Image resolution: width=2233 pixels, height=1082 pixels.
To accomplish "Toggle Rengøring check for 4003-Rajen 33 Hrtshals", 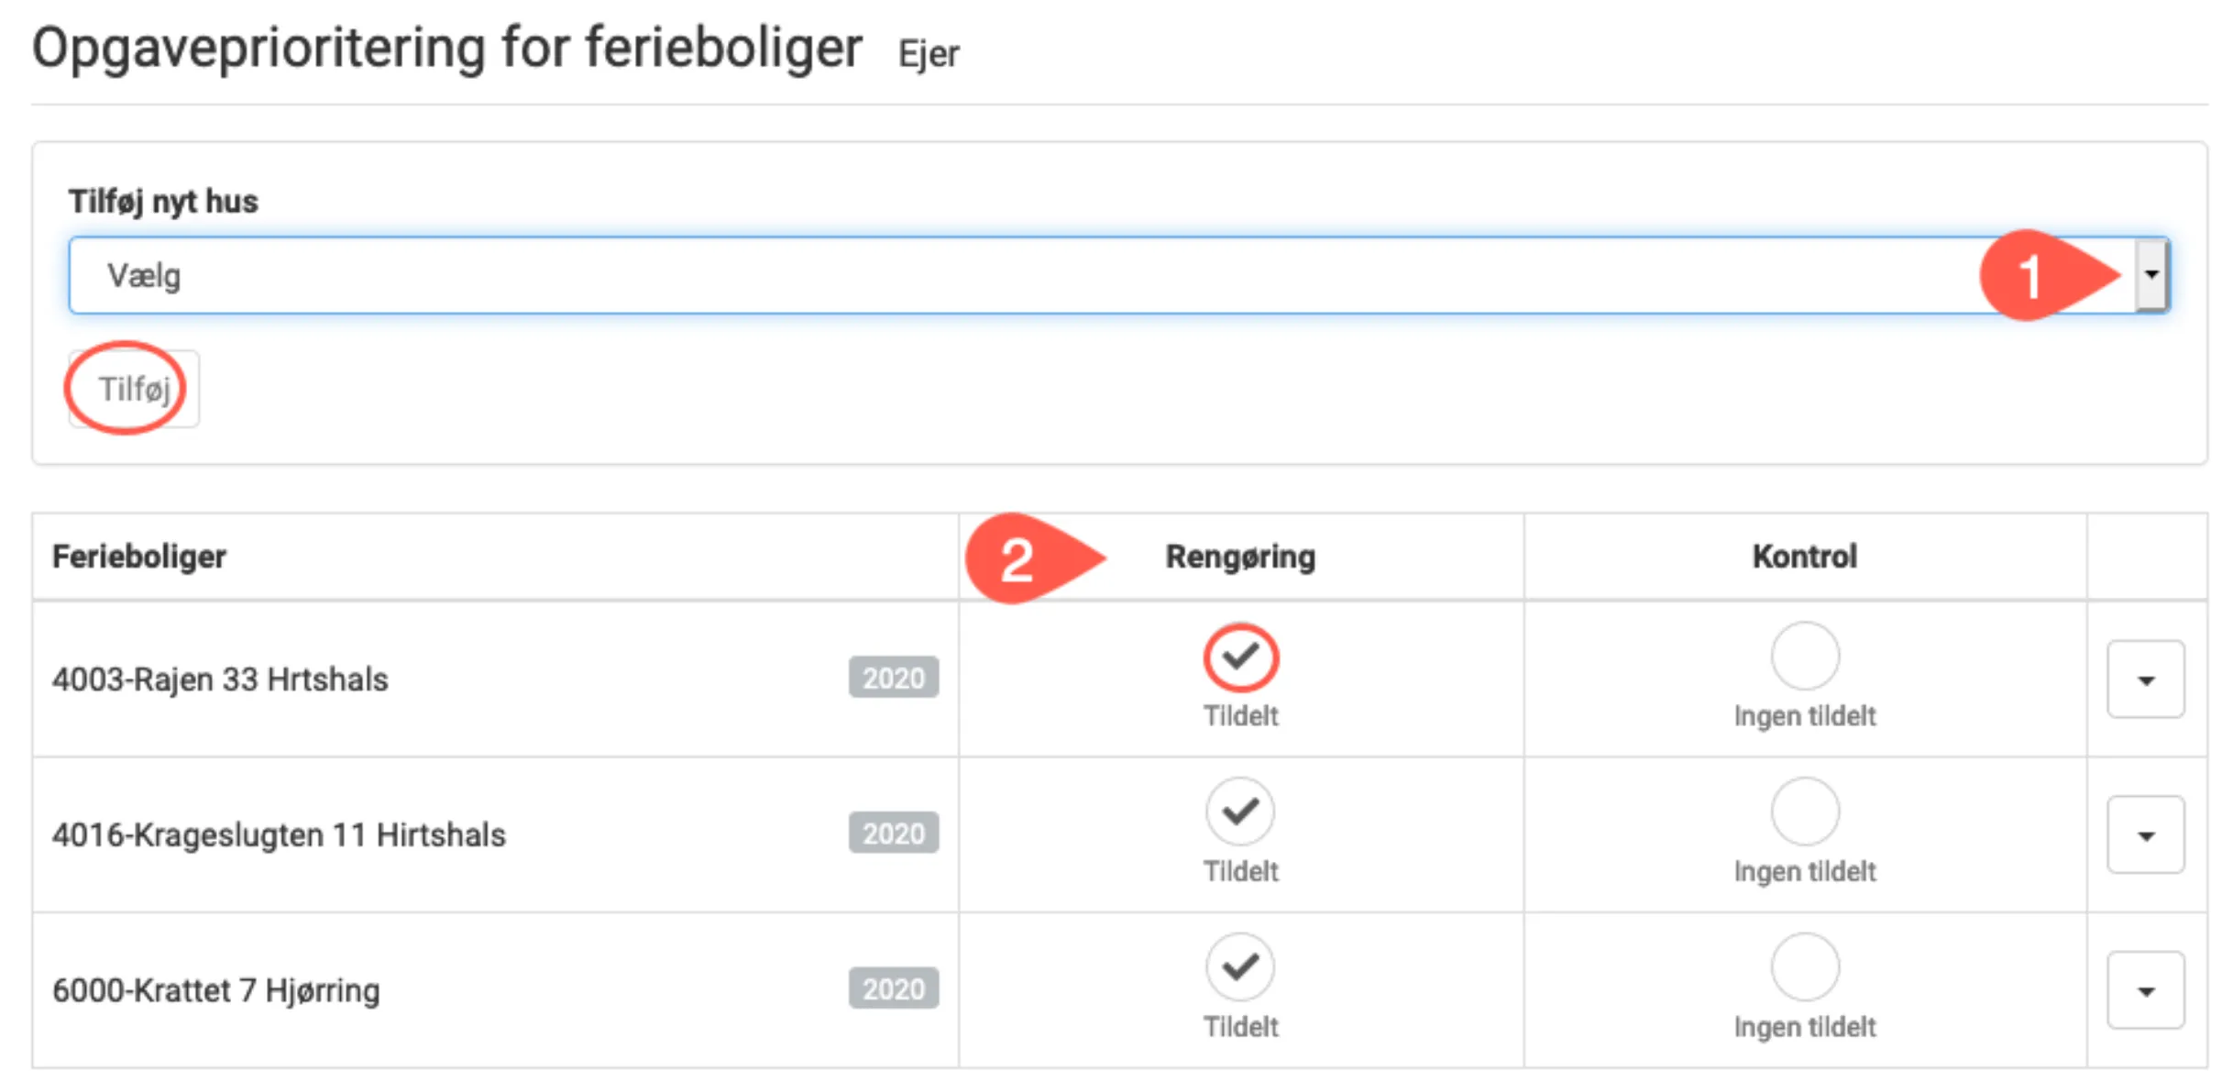I will click(x=1240, y=657).
